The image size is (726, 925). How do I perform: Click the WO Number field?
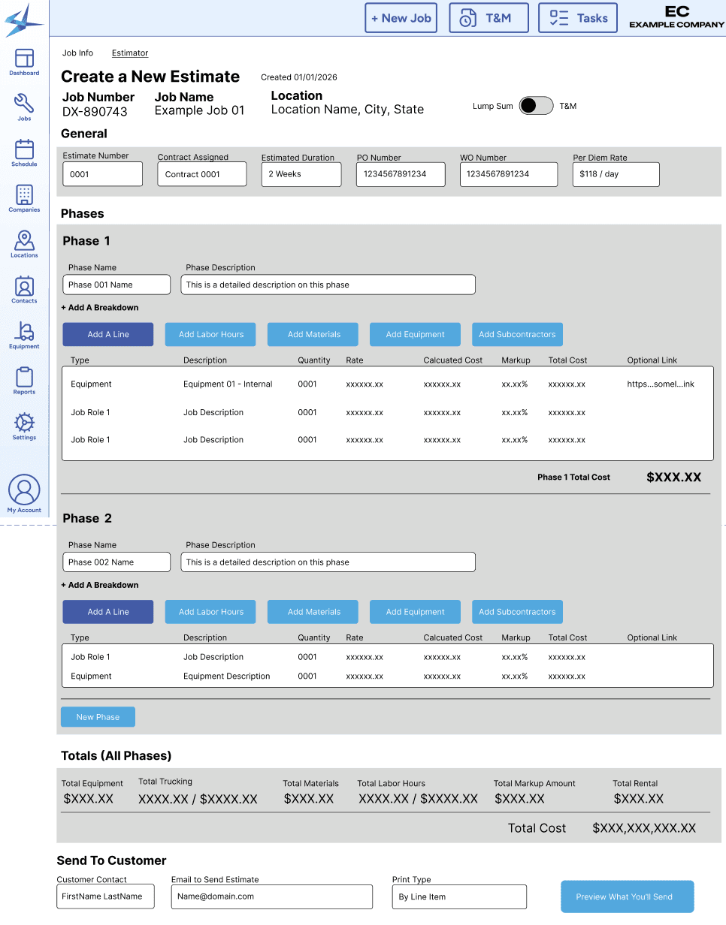point(509,174)
